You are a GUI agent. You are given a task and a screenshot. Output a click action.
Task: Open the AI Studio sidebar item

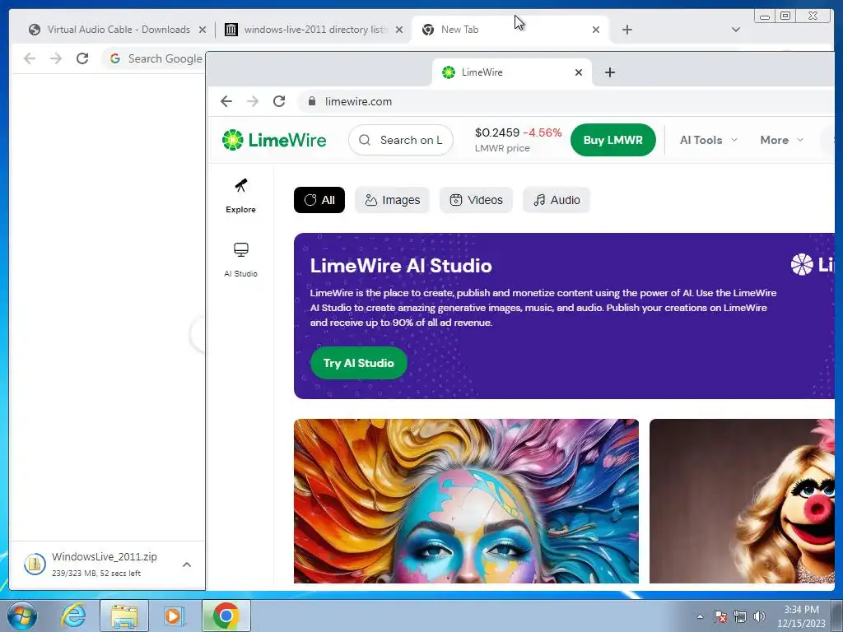point(240,259)
